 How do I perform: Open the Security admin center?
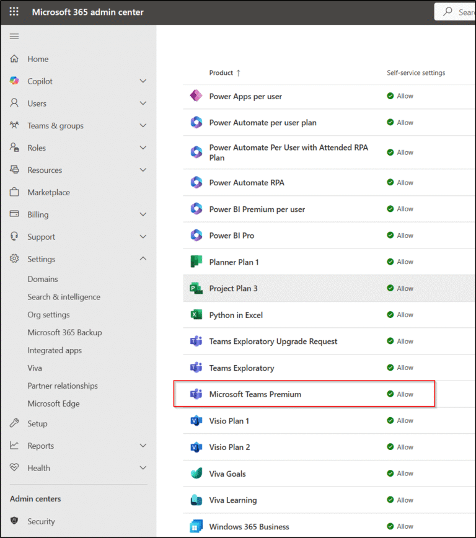click(x=41, y=521)
